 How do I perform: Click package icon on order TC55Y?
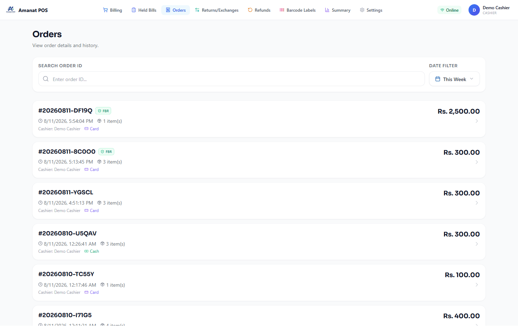pyautogui.click(x=102, y=284)
